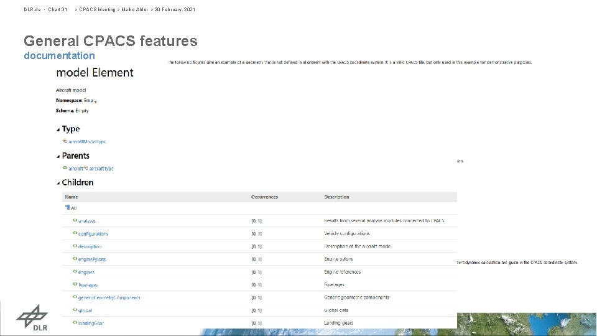Screen dimensions: 597x336
Task: Select the Schema: Empty line
Action: click(x=72, y=111)
